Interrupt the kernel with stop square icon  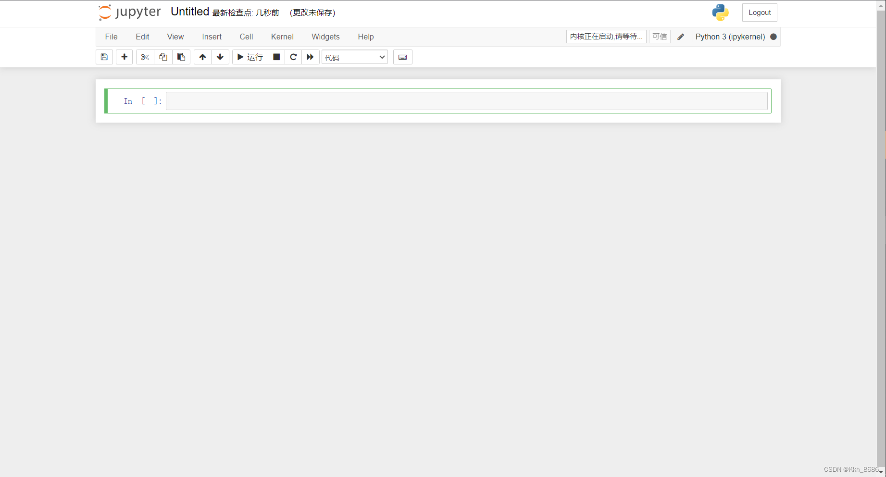[x=276, y=57]
